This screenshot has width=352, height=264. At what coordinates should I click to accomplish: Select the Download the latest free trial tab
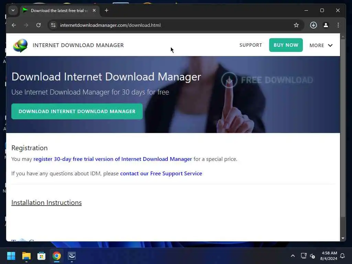[59, 11]
